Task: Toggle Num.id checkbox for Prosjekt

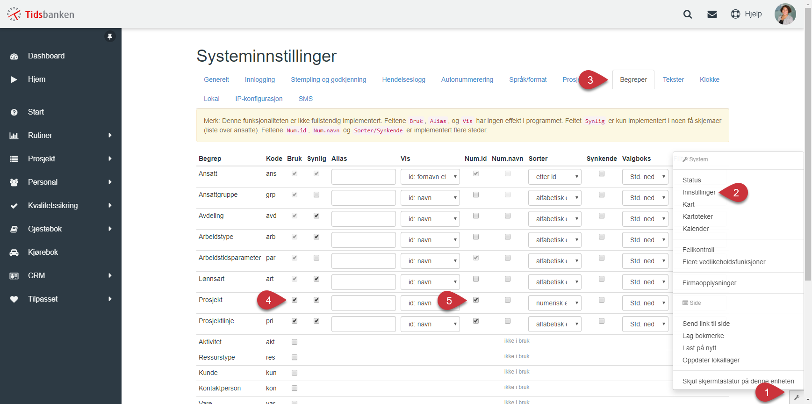Action: tap(476, 300)
